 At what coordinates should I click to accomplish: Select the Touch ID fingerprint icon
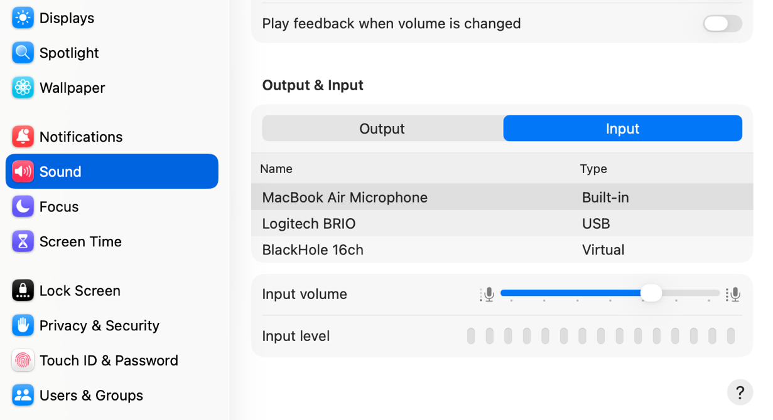[23, 360]
